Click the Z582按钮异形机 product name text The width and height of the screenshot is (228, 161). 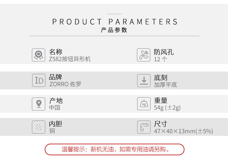tap(70, 59)
